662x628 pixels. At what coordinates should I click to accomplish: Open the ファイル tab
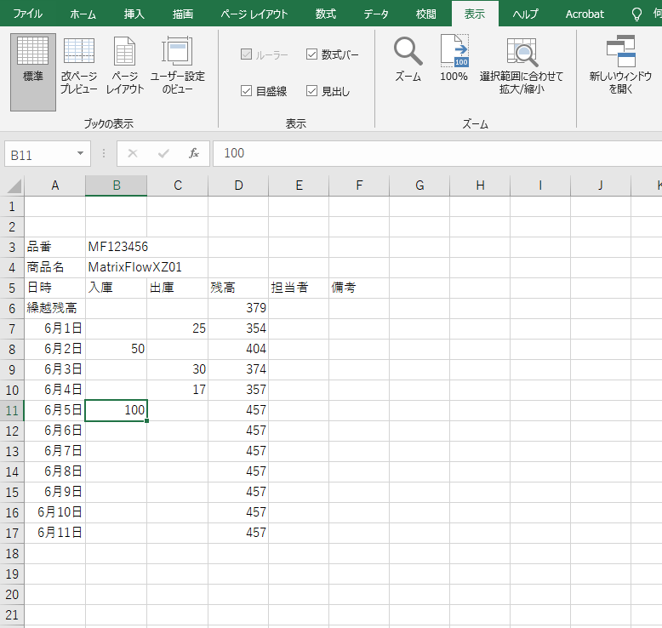[28, 14]
